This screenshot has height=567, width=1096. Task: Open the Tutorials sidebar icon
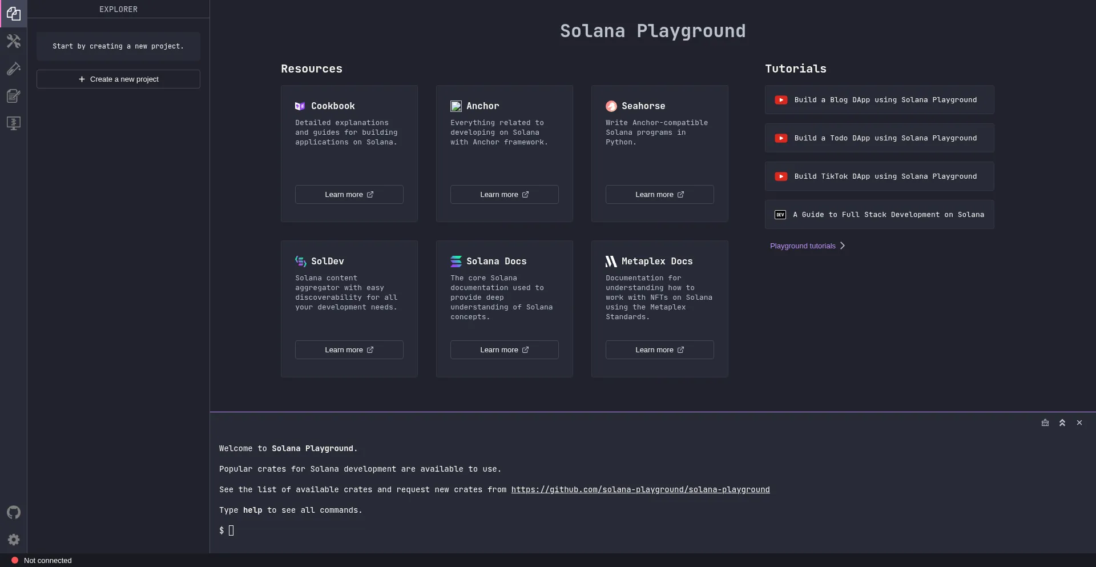pyautogui.click(x=14, y=96)
